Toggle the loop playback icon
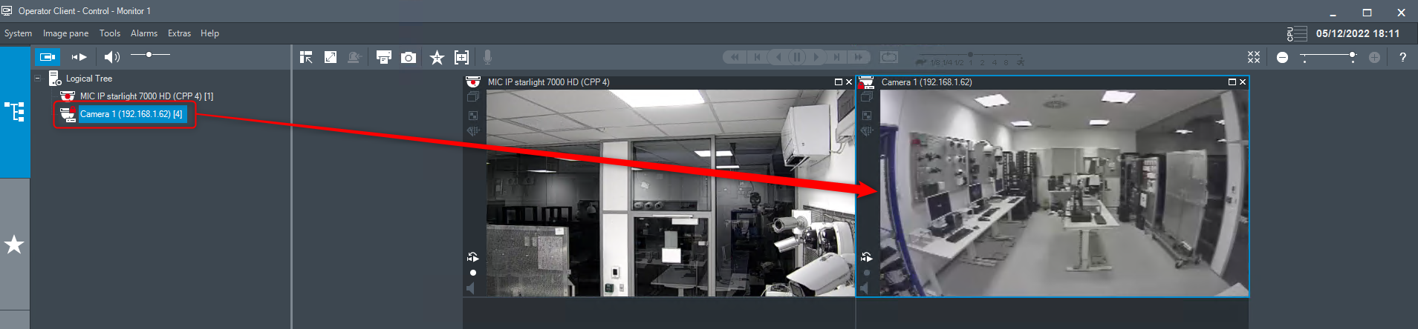This screenshot has width=1418, height=329. coord(889,57)
